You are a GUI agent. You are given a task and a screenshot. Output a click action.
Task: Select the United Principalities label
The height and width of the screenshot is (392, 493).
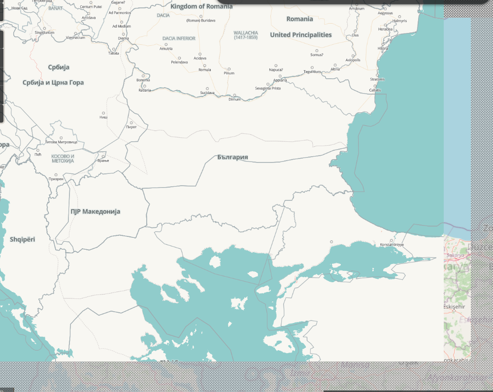click(x=300, y=35)
